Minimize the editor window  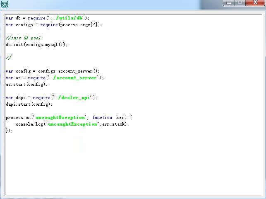pos(229,3)
